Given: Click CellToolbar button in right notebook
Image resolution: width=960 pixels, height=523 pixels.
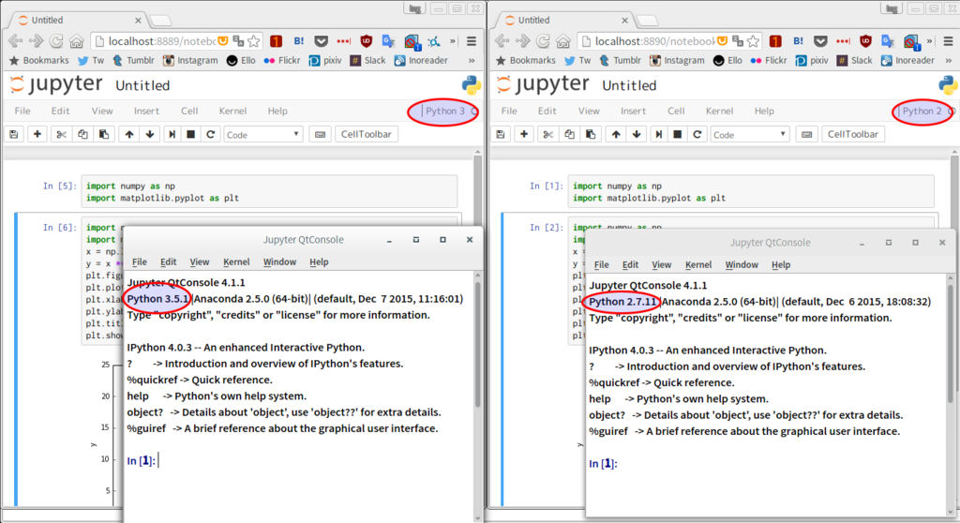Looking at the screenshot, I should pyautogui.click(x=853, y=134).
